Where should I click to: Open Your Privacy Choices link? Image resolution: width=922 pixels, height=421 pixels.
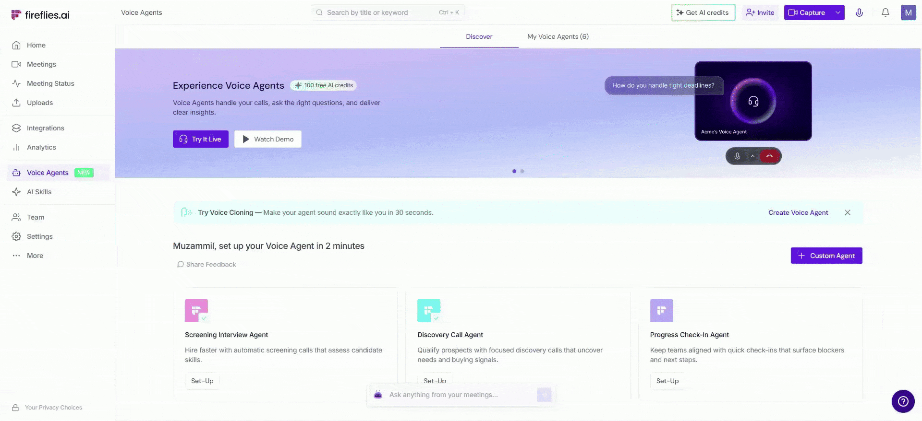[47, 408]
